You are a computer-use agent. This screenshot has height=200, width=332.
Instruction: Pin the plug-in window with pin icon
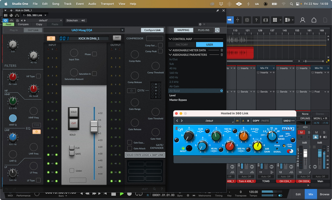[217, 11]
